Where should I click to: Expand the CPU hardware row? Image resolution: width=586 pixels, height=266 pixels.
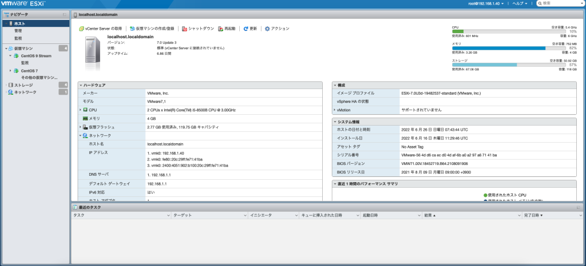pyautogui.click(x=81, y=110)
